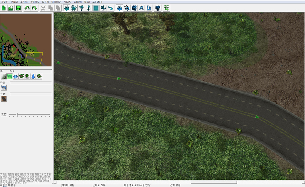Save the map with floppy icon
The height and width of the screenshot is (187, 305).
pyautogui.click(x=18, y=8)
